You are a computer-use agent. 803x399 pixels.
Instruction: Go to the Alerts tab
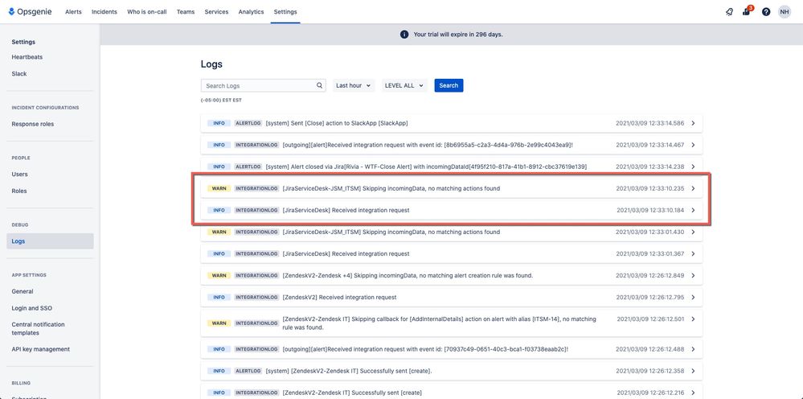pyautogui.click(x=73, y=12)
